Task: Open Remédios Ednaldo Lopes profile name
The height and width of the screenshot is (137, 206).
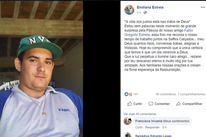Action: (153, 136)
